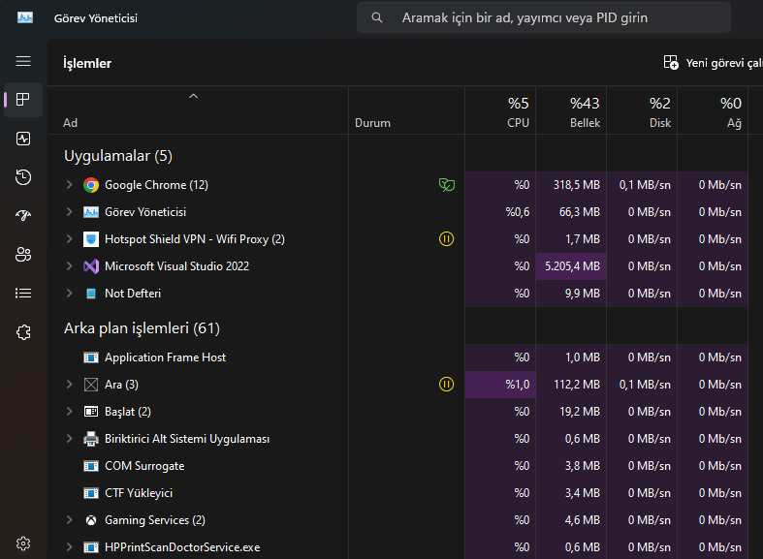The width and height of the screenshot is (763, 559).
Task: Toggle the hamburger navigation menu
Action: [x=23, y=61]
